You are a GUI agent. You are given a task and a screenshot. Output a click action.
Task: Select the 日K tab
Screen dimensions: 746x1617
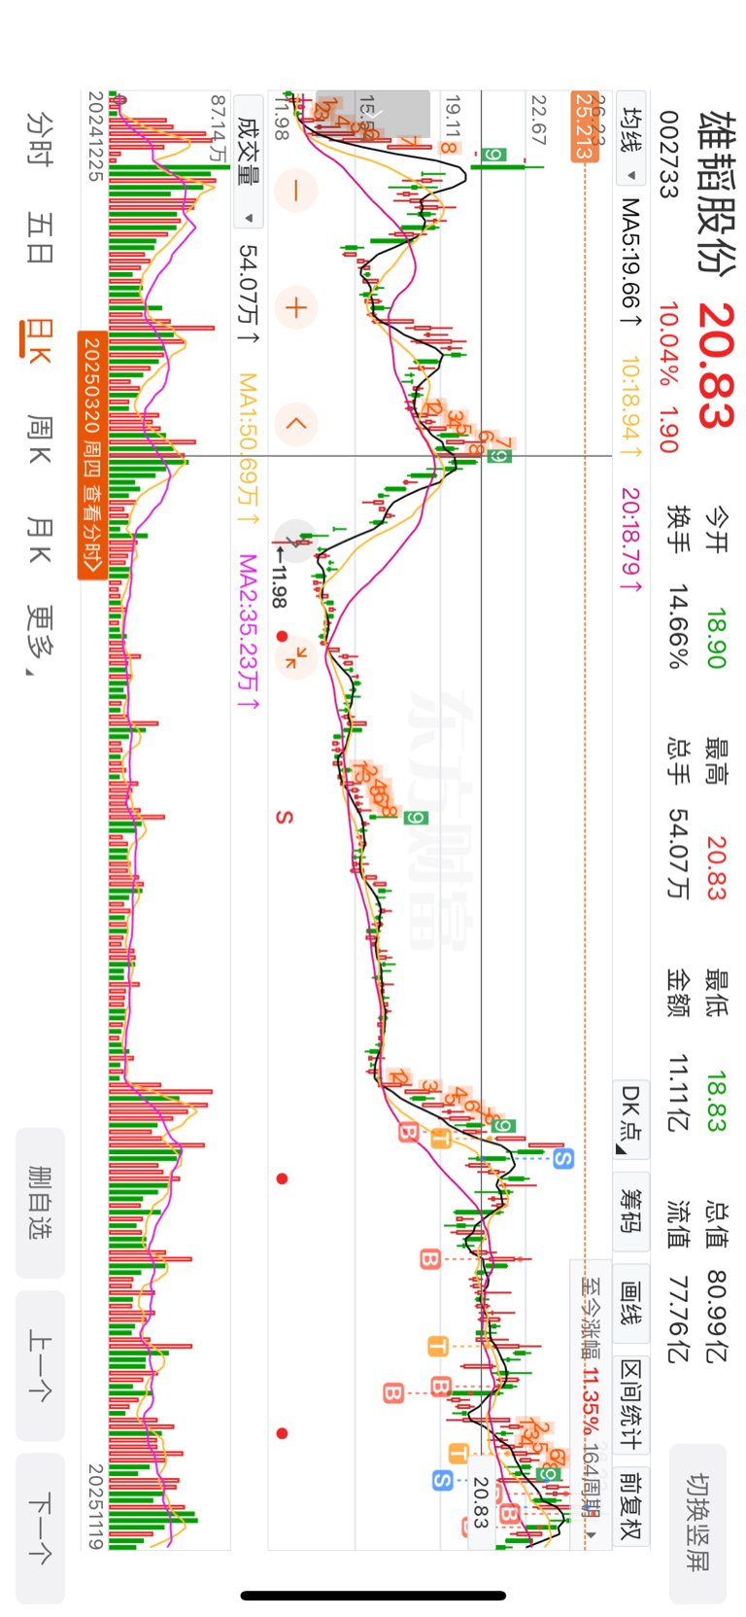point(37,339)
